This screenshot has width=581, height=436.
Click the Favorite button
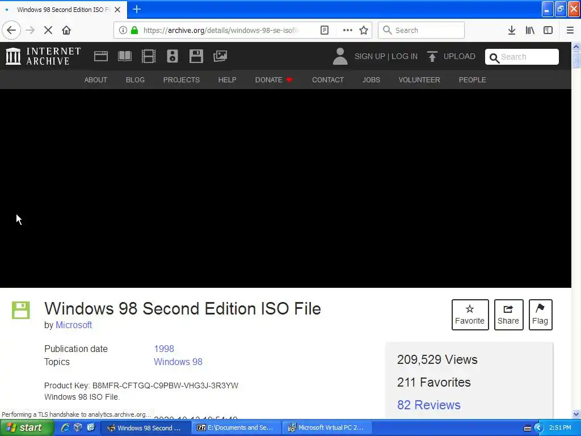click(470, 315)
